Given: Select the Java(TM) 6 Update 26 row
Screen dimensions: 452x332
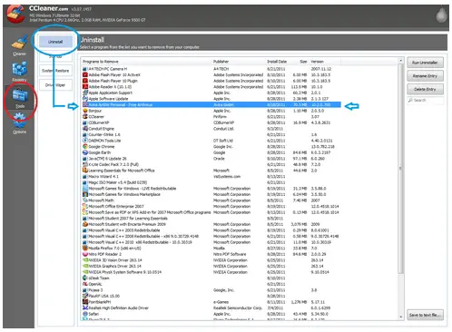Looking at the screenshot, I should [211, 159].
